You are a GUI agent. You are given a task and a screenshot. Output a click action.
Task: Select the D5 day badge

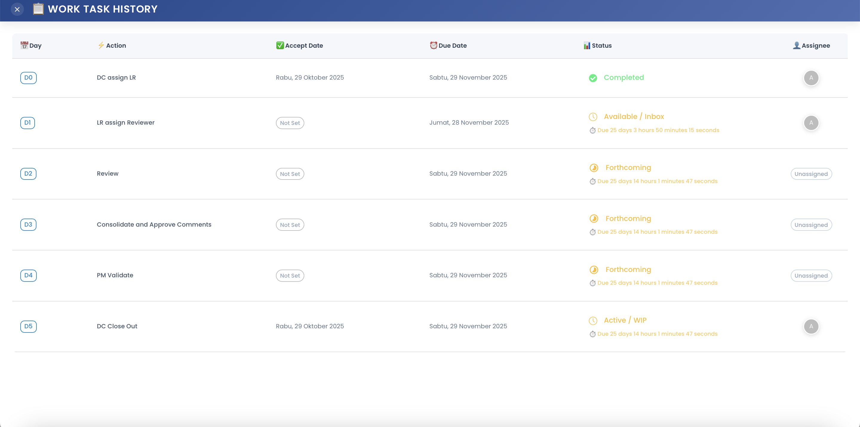pyautogui.click(x=28, y=326)
